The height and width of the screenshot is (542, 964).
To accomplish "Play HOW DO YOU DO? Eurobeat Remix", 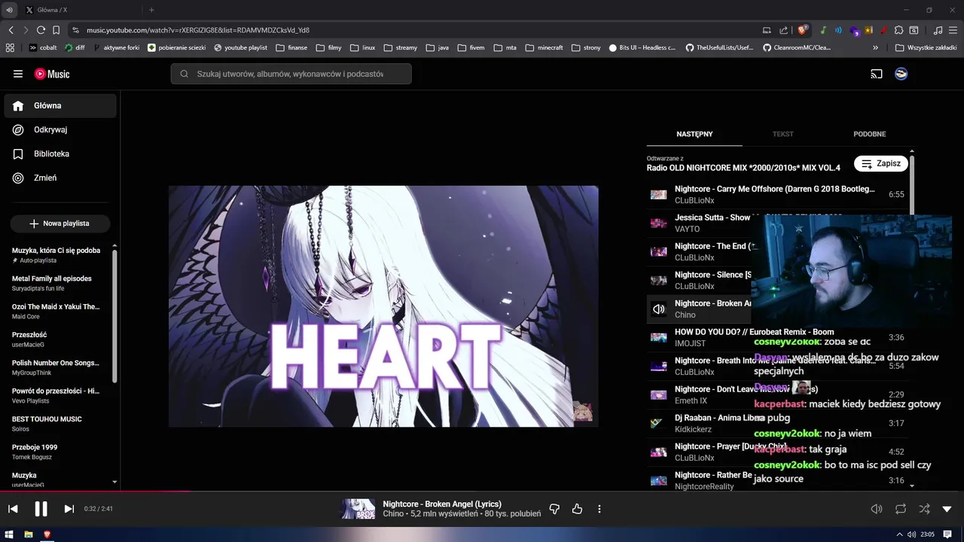I will 777,337.
